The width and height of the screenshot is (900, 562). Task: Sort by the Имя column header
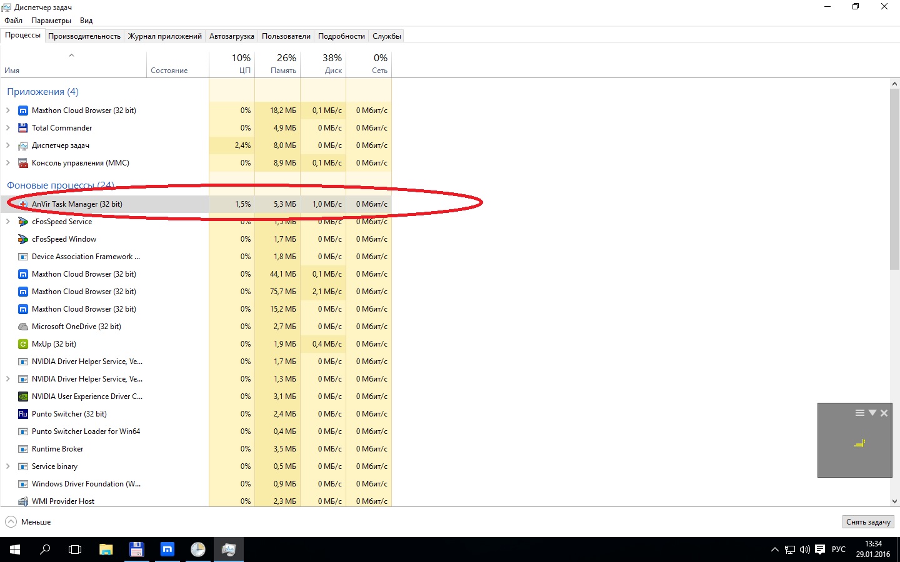pyautogui.click(x=73, y=64)
